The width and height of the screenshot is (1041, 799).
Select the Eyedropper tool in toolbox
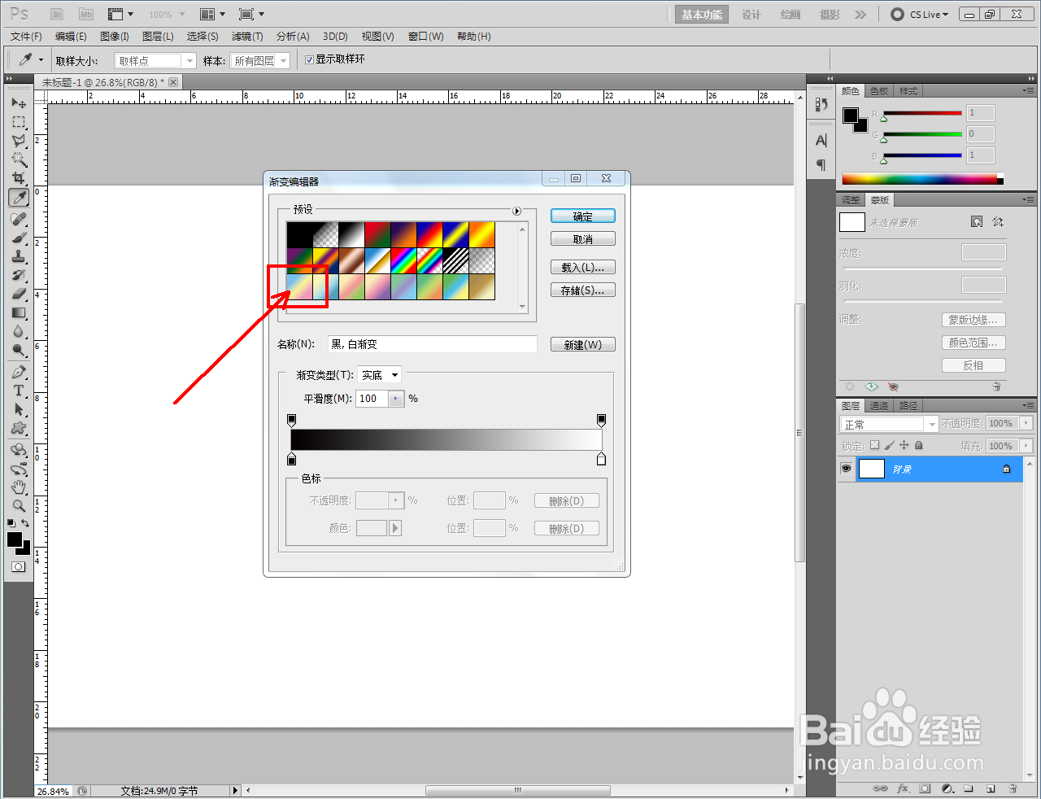[x=19, y=198]
